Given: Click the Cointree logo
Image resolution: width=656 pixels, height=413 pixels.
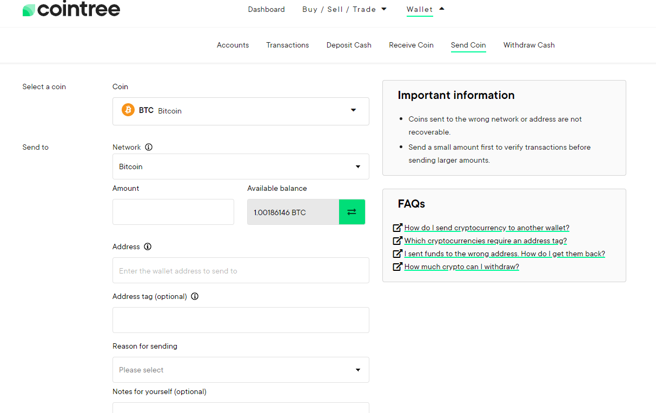Looking at the screenshot, I should (x=71, y=9).
